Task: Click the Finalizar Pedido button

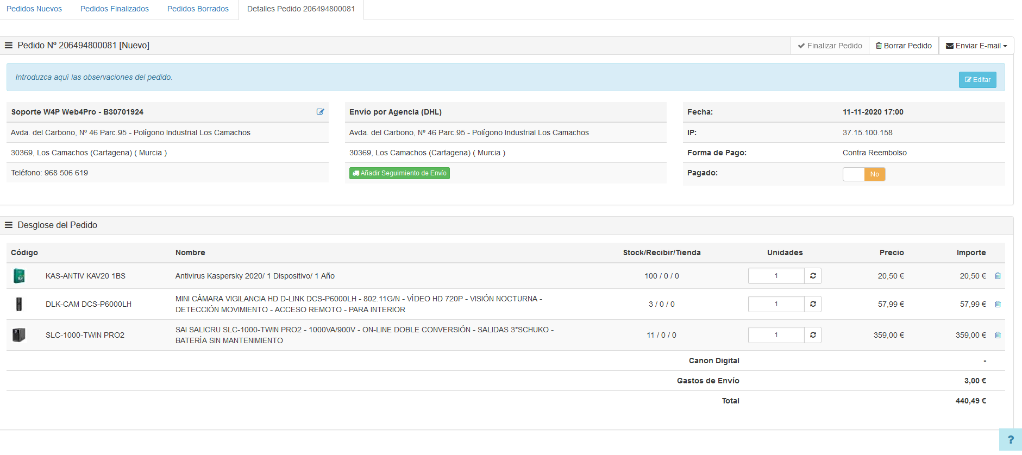Action: coord(830,46)
